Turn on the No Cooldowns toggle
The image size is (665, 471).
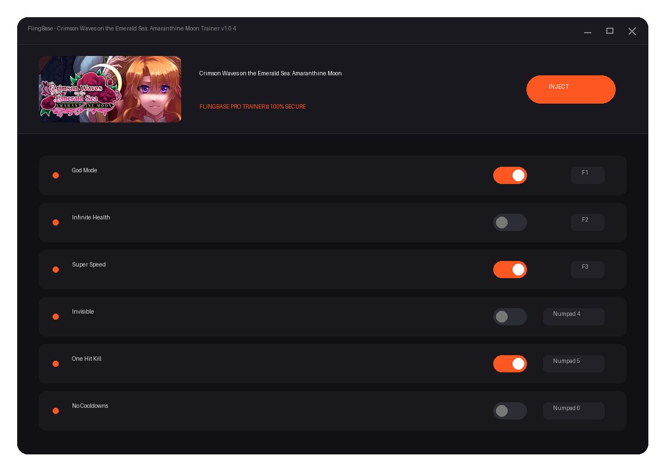pyautogui.click(x=510, y=411)
